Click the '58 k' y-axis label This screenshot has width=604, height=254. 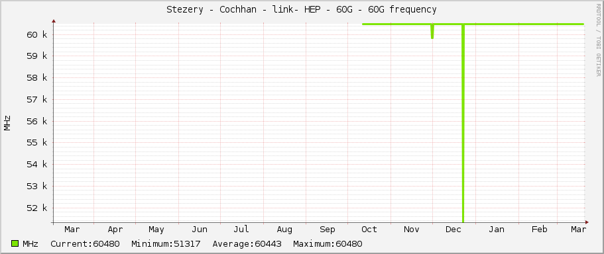click(x=38, y=77)
